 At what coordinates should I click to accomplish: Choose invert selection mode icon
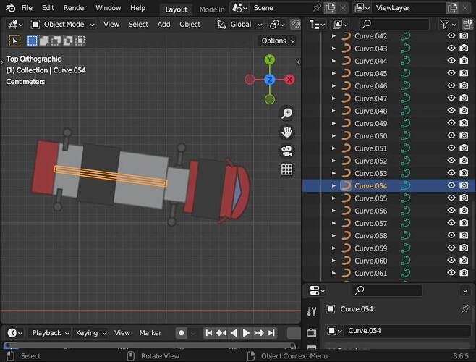pyautogui.click(x=68, y=41)
